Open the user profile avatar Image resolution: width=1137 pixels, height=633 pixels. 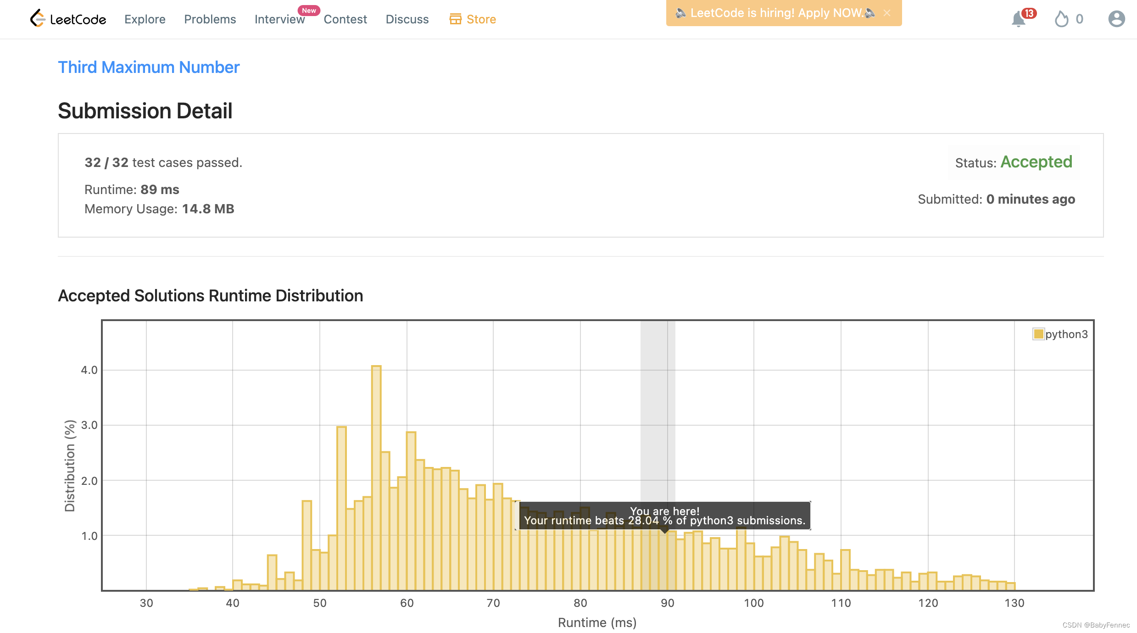(x=1116, y=19)
